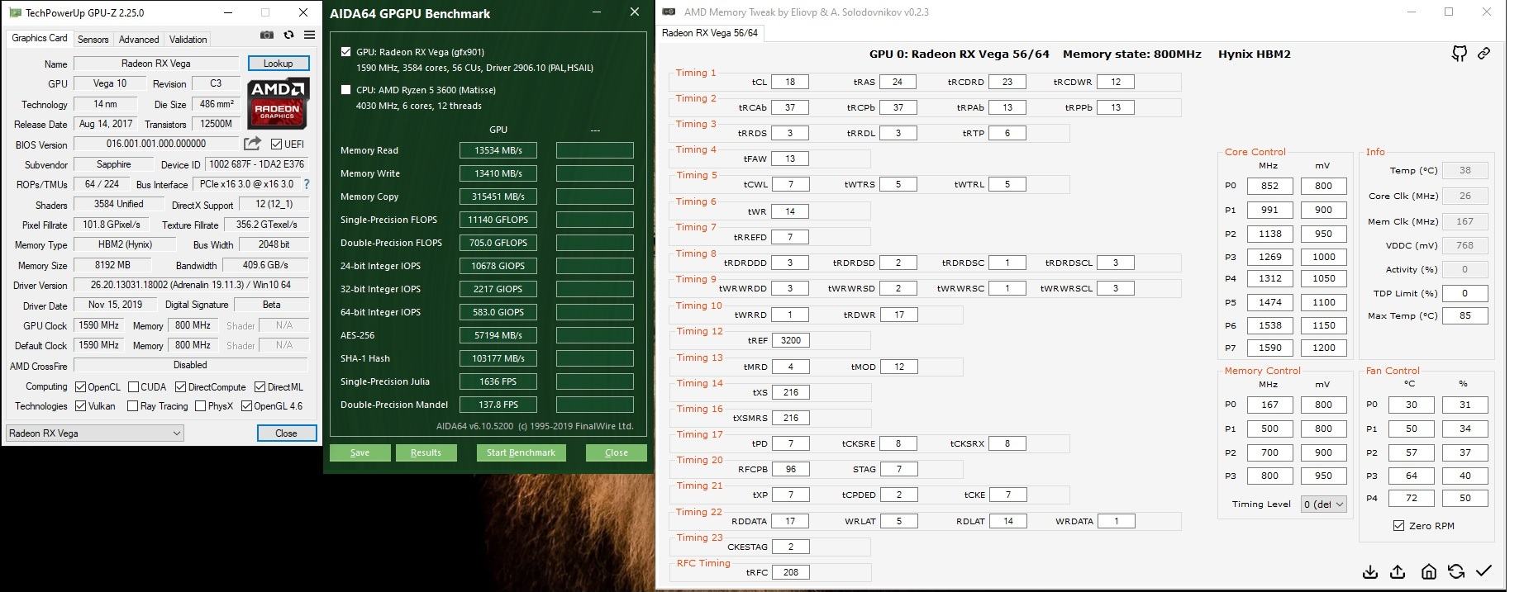Click the AMD Memory Tweak title bar icon
The image size is (1524, 592).
(x=669, y=12)
